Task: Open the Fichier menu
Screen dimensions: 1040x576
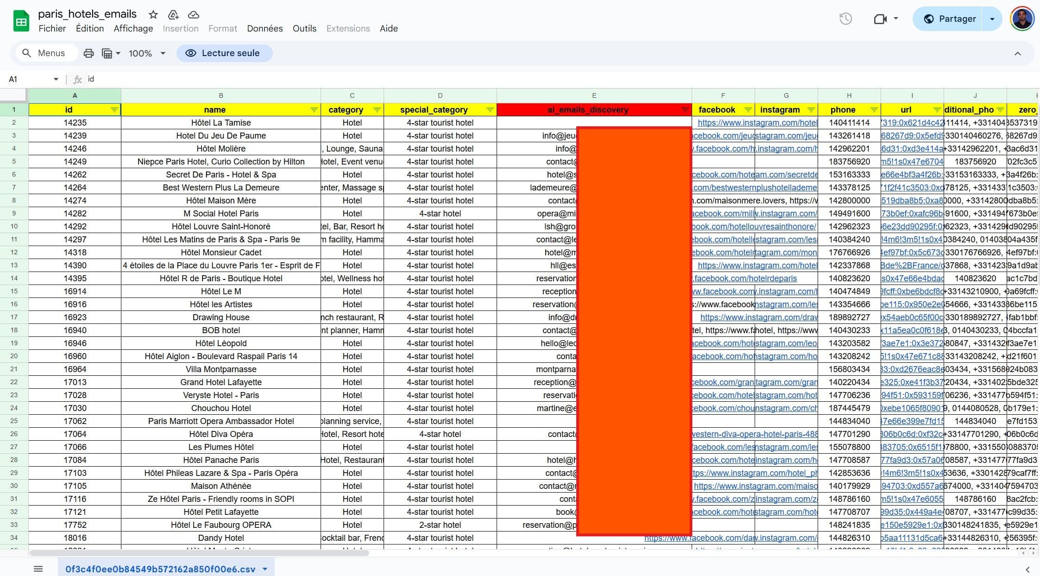Action: point(52,28)
